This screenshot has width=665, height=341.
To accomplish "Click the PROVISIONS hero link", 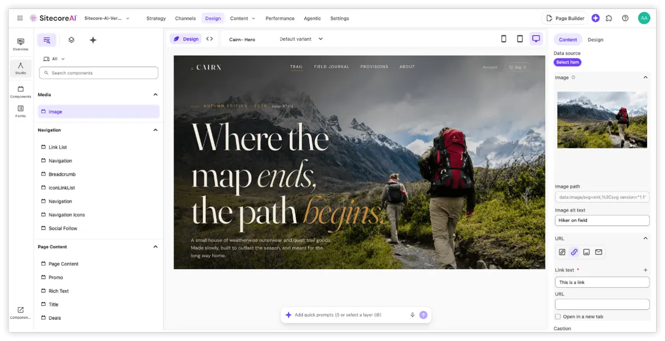I will [374, 67].
